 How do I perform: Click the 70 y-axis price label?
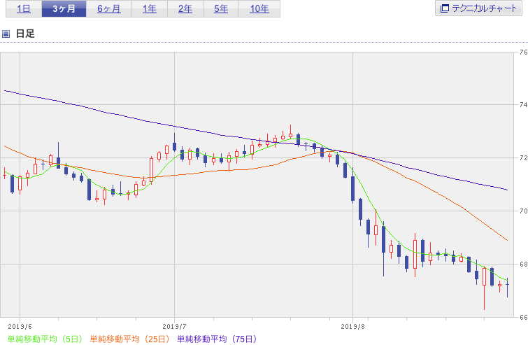(523, 211)
